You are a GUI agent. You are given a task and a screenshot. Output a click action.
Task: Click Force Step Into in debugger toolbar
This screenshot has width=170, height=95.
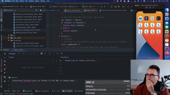[x=30, y=54]
